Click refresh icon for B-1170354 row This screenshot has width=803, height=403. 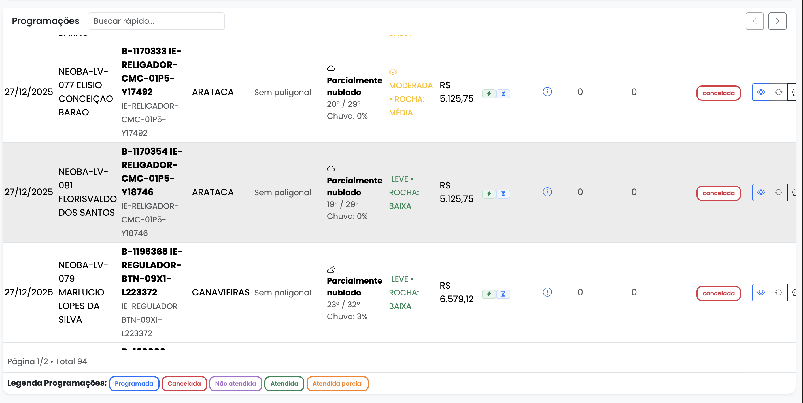point(778,192)
